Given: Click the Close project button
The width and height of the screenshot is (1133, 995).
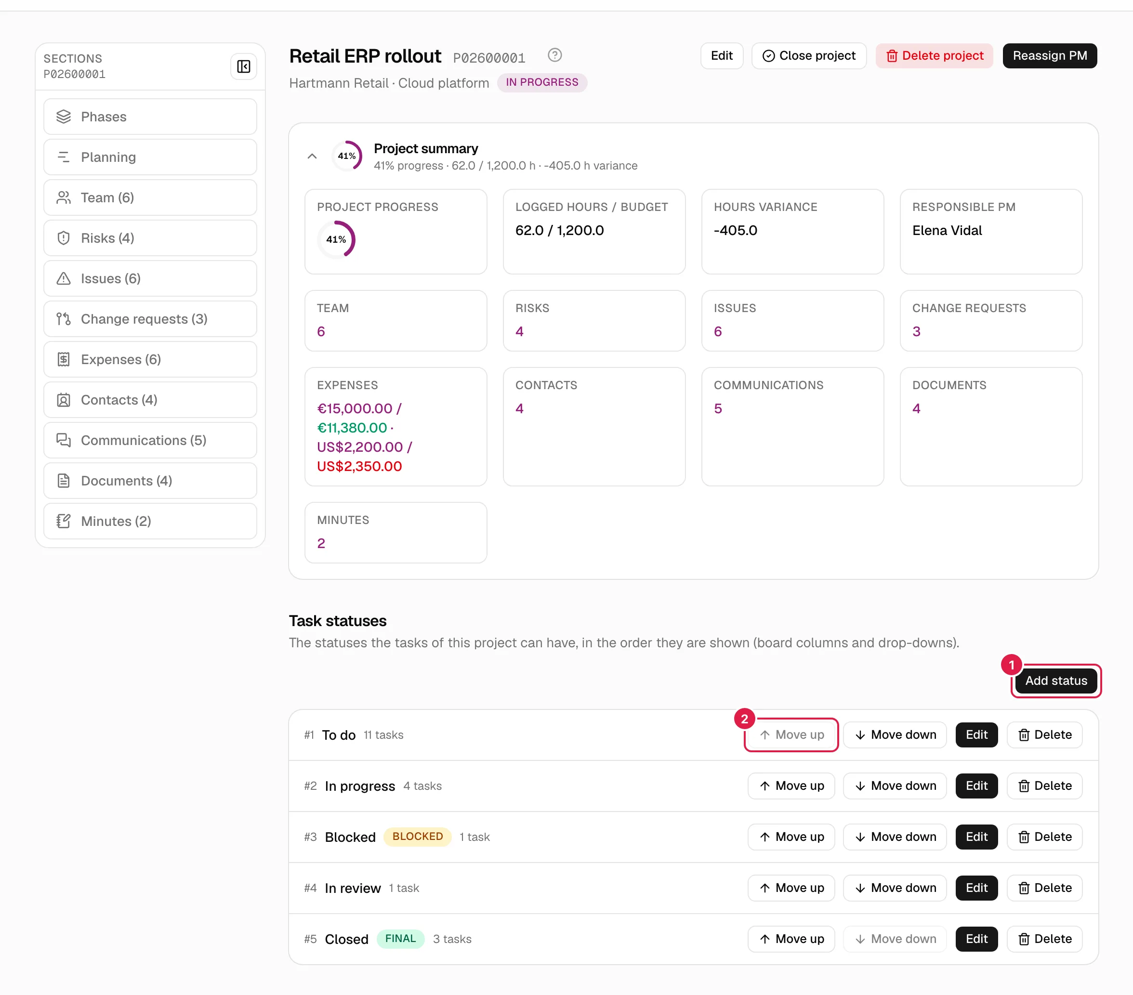Looking at the screenshot, I should coord(809,56).
